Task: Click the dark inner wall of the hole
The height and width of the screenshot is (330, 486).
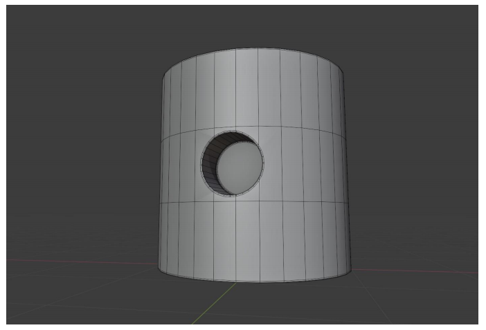Action: click(x=210, y=163)
